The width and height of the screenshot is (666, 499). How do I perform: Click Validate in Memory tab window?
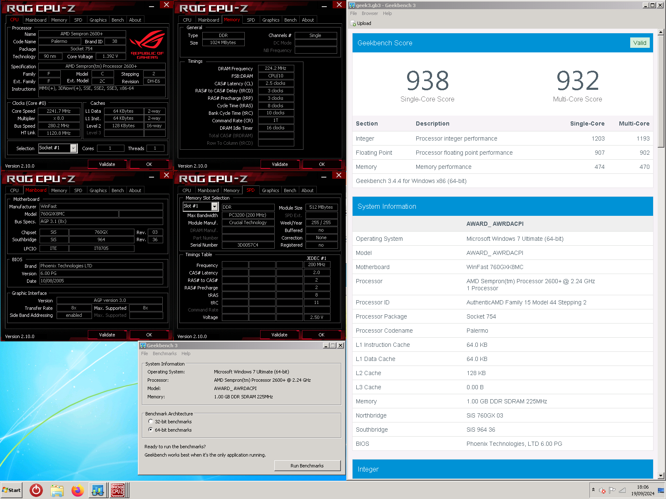coord(280,164)
